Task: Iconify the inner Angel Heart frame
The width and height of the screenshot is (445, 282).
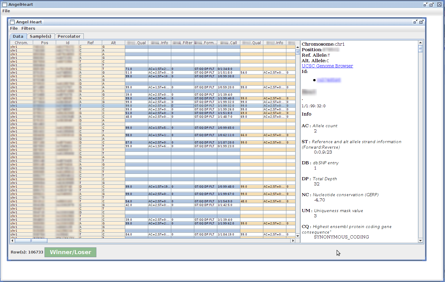Action: coord(416,22)
